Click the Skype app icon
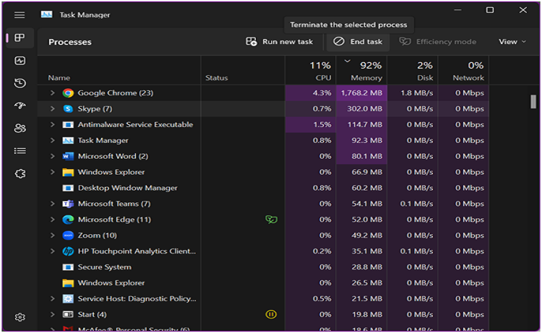The image size is (542, 333). [68, 109]
